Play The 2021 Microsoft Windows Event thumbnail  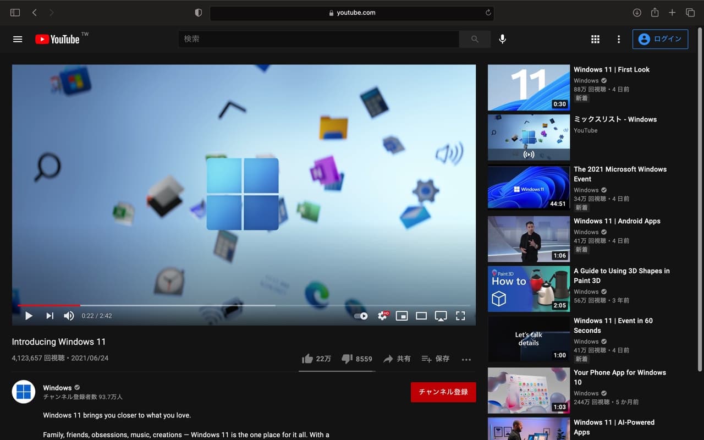click(x=529, y=188)
